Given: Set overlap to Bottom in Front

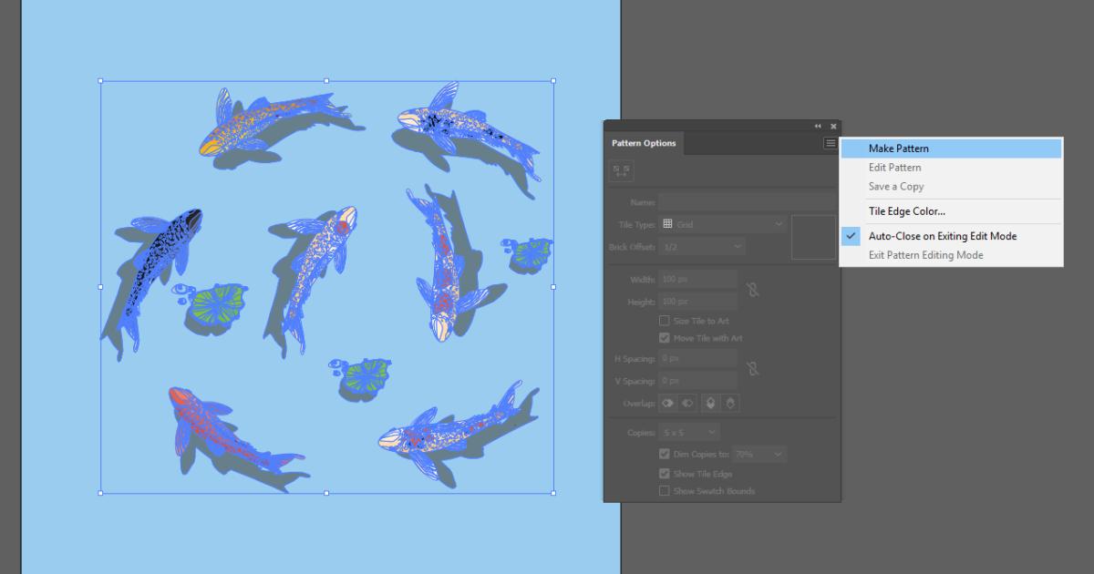Looking at the screenshot, I should point(730,403).
